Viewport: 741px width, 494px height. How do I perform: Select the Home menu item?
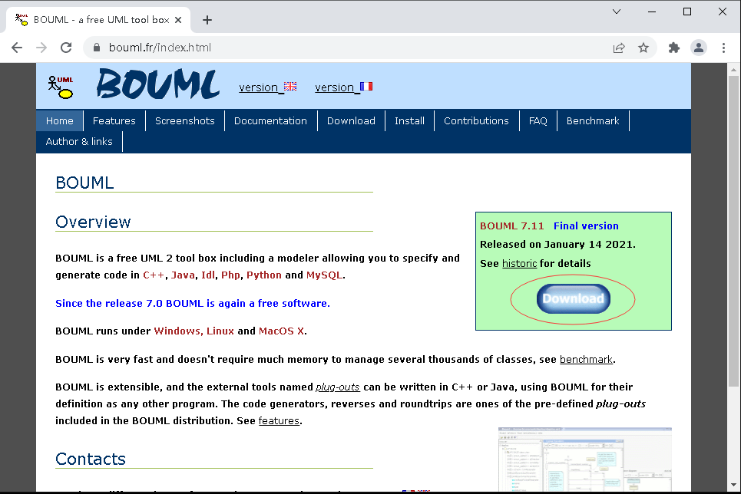click(x=60, y=121)
